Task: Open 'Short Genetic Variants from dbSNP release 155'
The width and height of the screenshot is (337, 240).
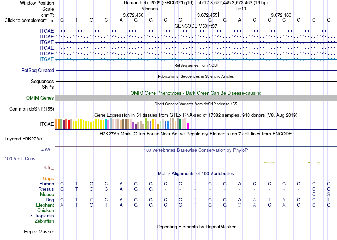Action: [x=196, y=104]
